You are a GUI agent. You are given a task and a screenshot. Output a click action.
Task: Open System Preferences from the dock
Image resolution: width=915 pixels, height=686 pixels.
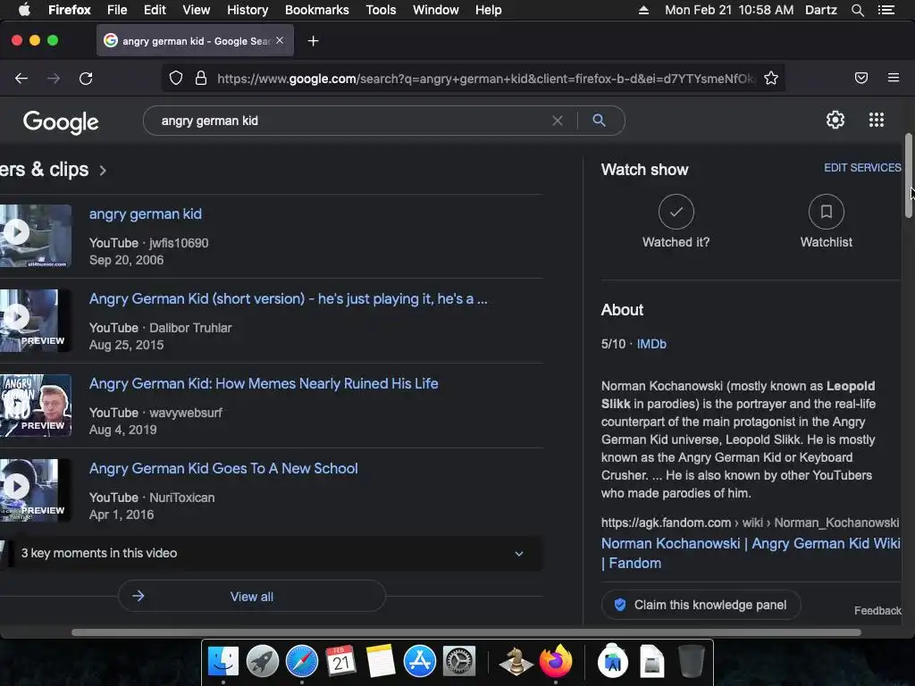pyautogui.click(x=459, y=661)
